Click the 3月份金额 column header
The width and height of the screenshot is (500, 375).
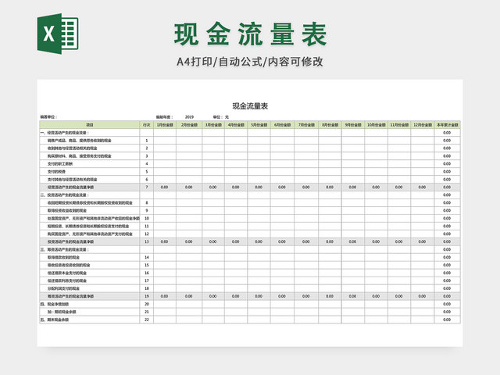coord(213,125)
